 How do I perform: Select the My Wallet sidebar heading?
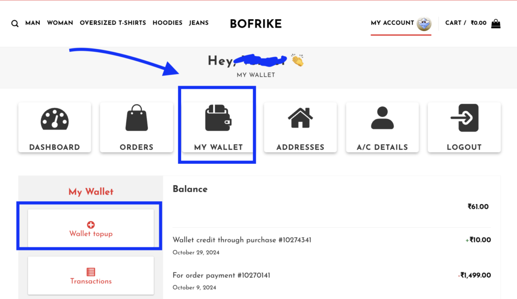coord(91,192)
